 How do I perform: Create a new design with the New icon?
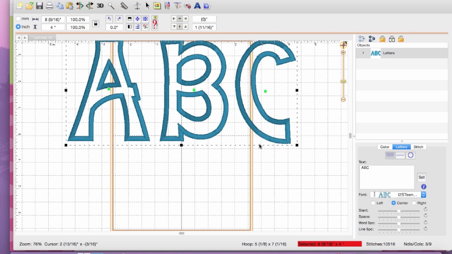pyautogui.click(x=19, y=5)
